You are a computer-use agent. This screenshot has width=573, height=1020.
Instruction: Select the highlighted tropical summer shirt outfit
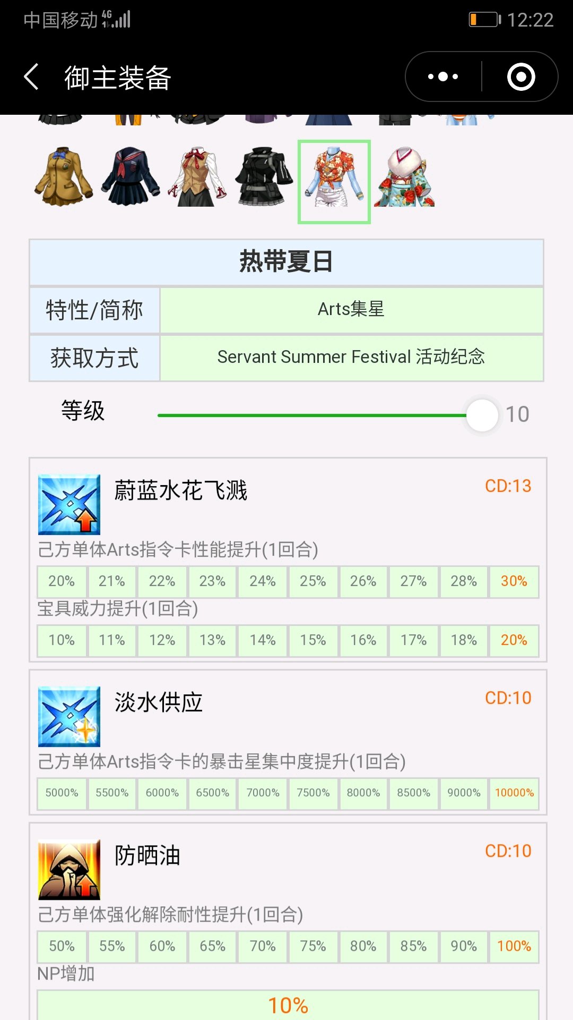(334, 181)
